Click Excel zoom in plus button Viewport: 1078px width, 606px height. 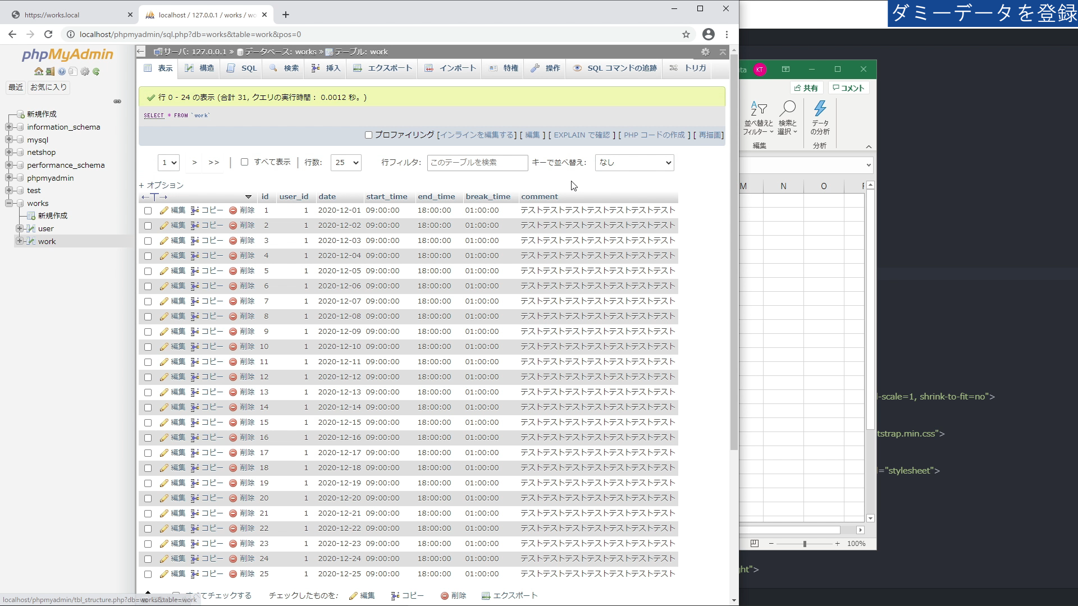coord(837,544)
